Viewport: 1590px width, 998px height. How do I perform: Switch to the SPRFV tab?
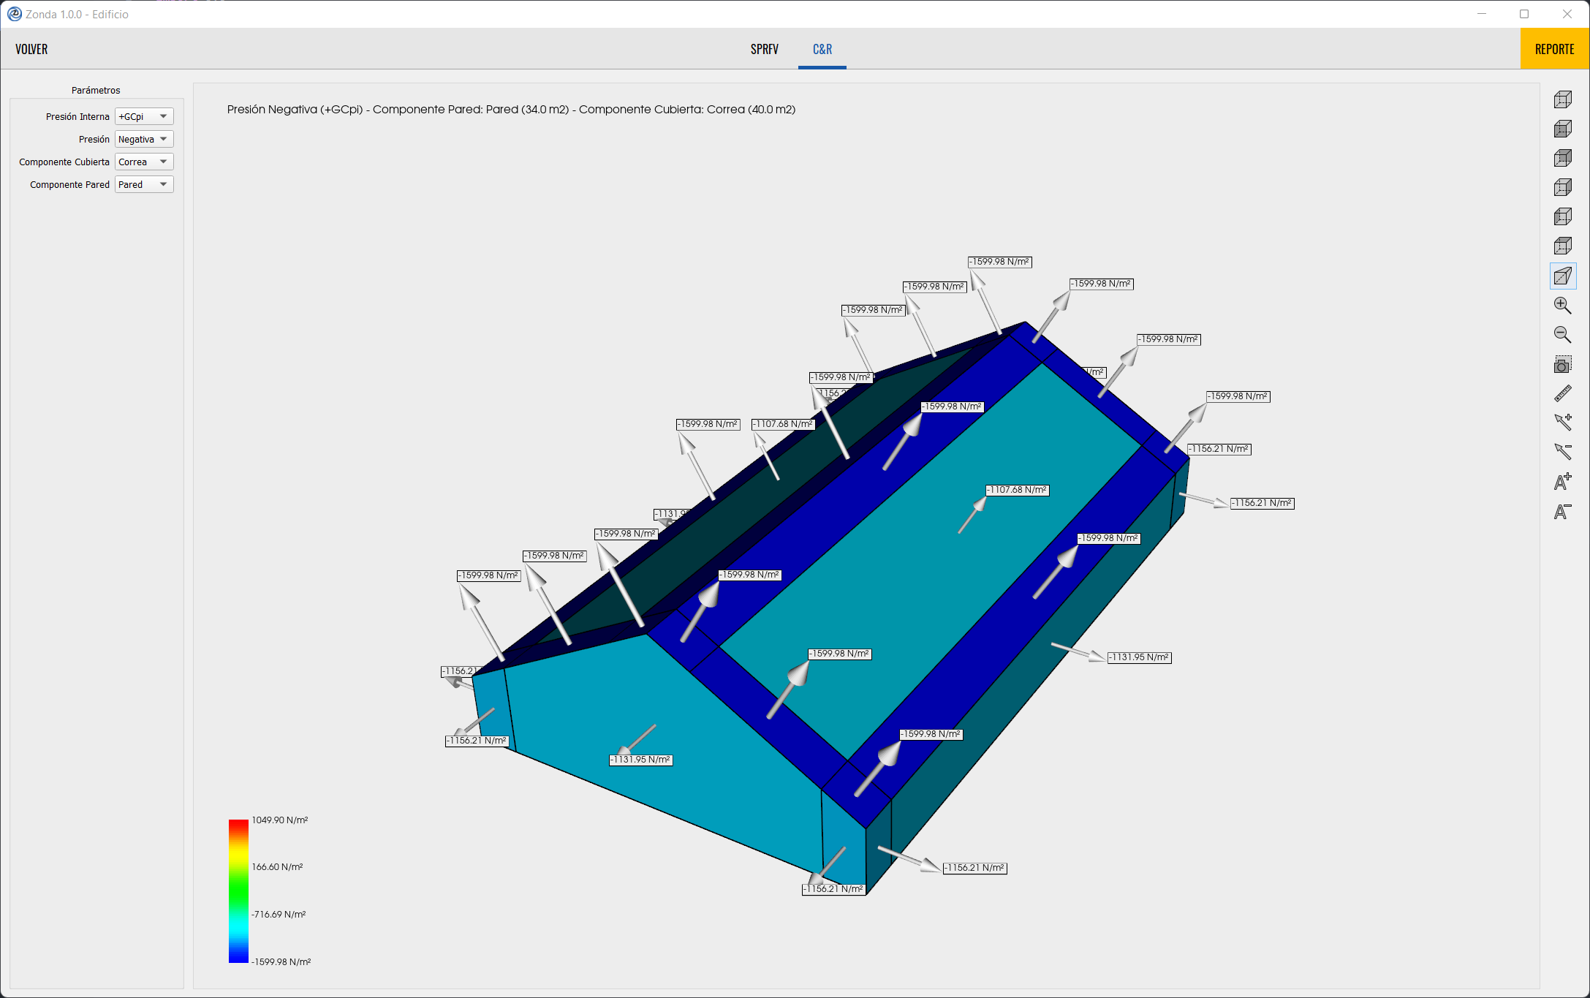point(764,49)
